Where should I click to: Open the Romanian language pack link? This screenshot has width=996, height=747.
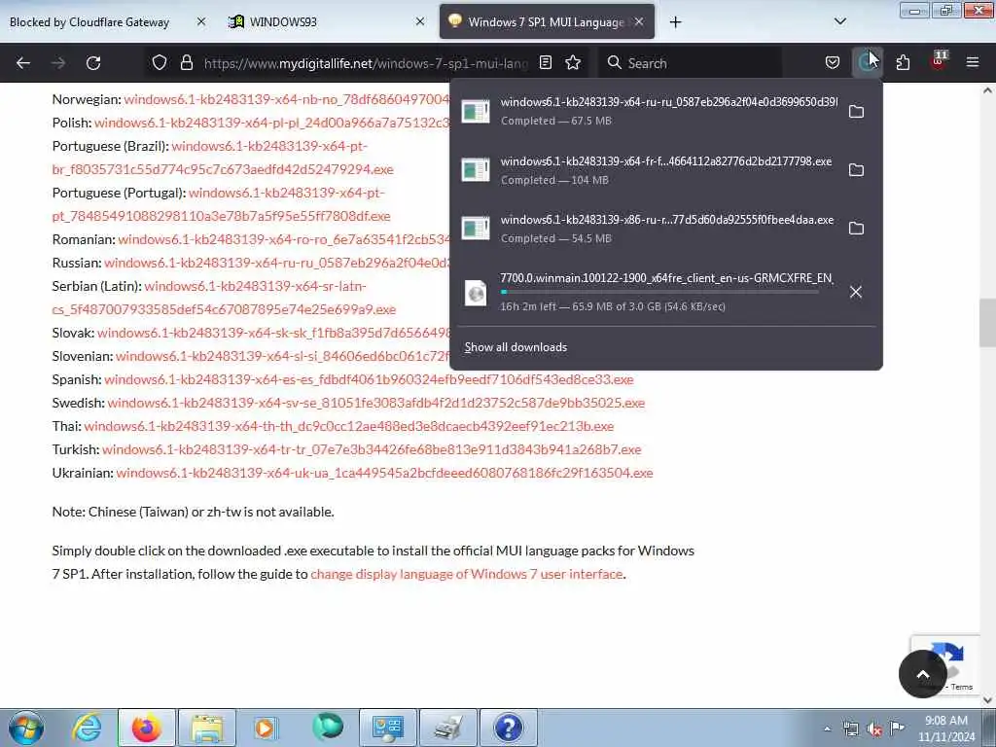[284, 239]
